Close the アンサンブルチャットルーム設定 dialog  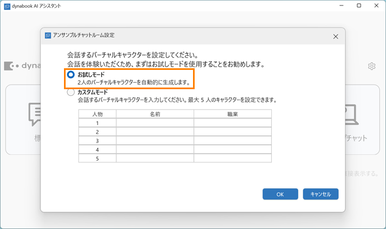click(335, 37)
